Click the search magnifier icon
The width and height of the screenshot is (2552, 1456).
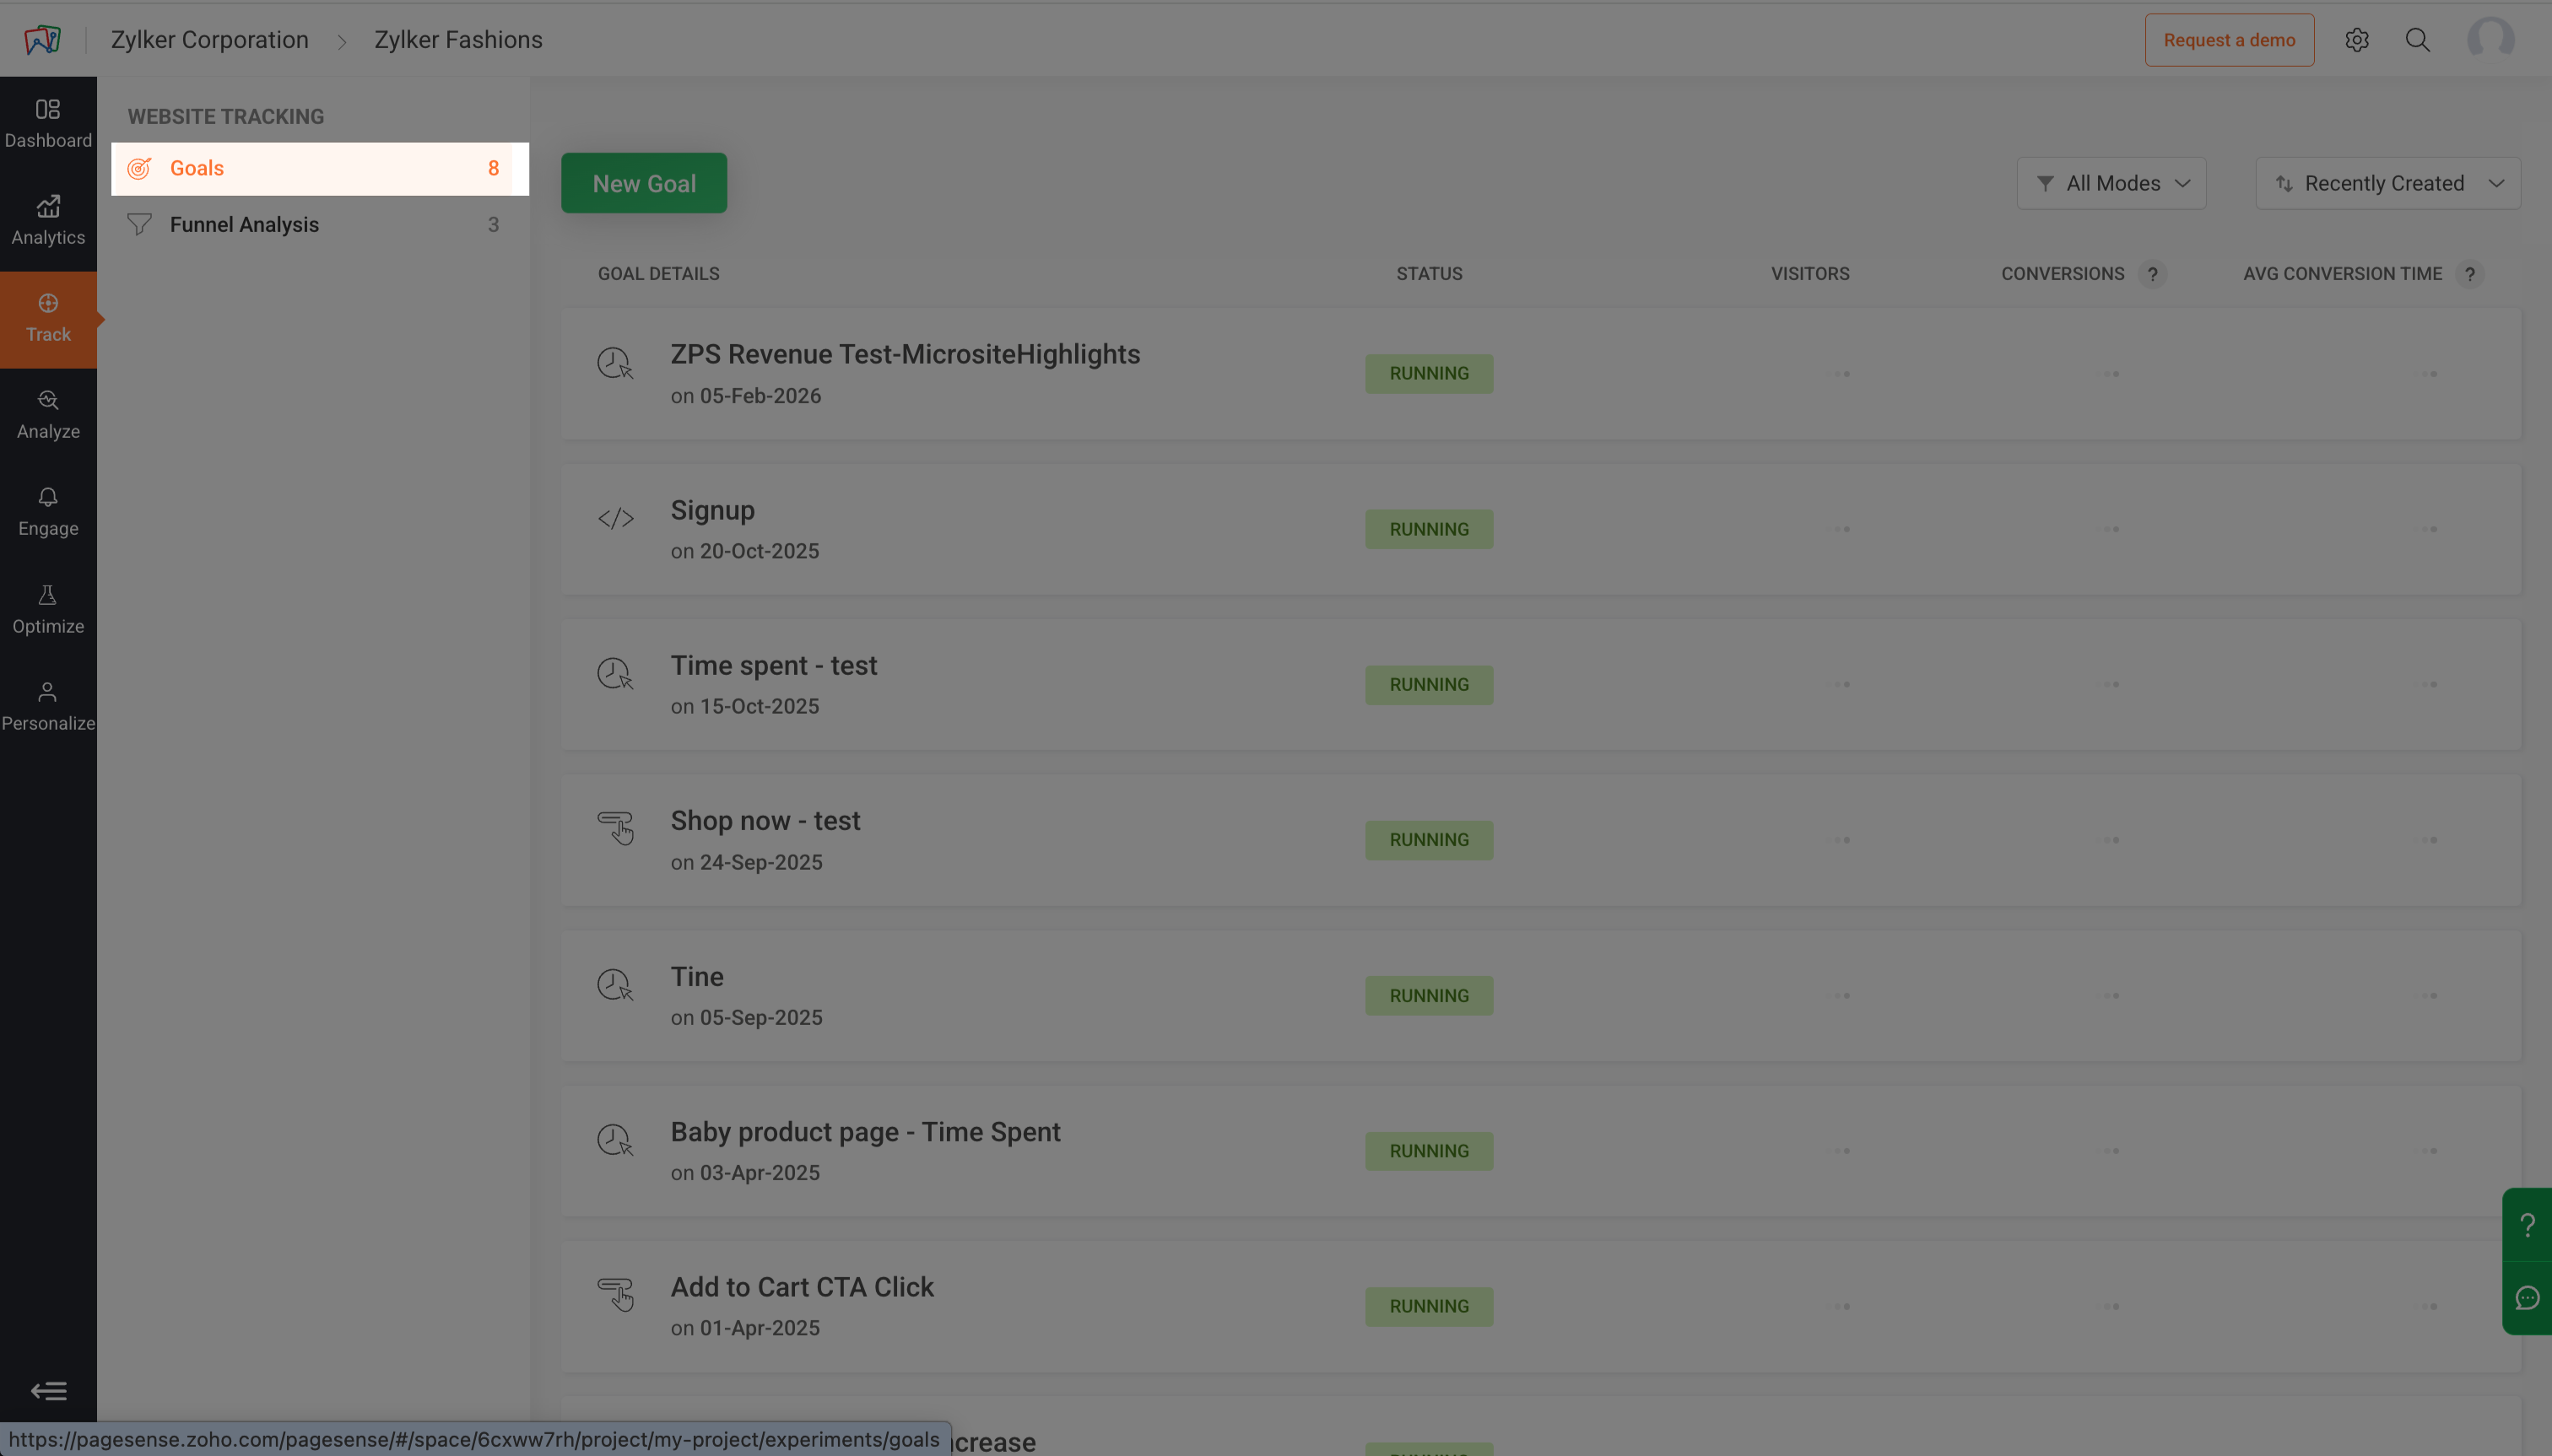(x=2417, y=40)
